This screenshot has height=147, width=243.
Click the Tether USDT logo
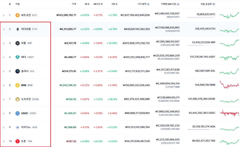pos(18,57)
